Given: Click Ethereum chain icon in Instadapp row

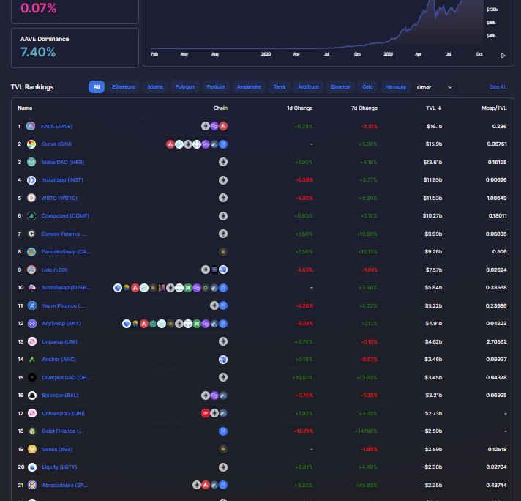Looking at the screenshot, I should click(223, 180).
